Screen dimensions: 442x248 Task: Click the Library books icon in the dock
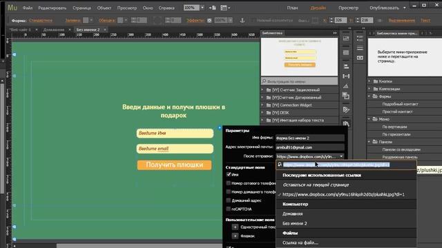click(346, 123)
